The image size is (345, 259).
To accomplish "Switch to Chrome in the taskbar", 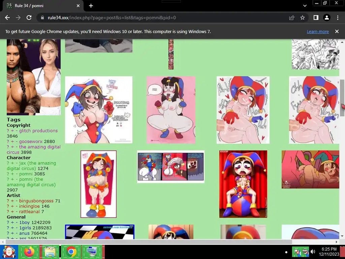I will pyautogui.click(x=71, y=252).
